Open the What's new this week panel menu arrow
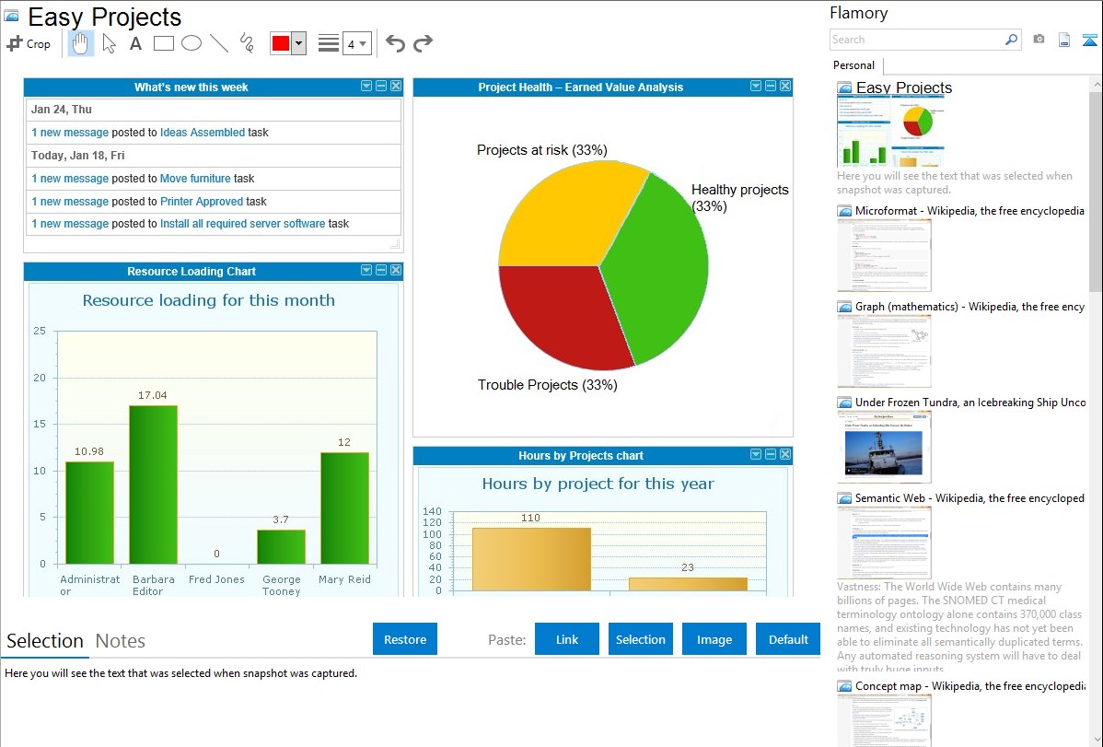 [x=366, y=86]
